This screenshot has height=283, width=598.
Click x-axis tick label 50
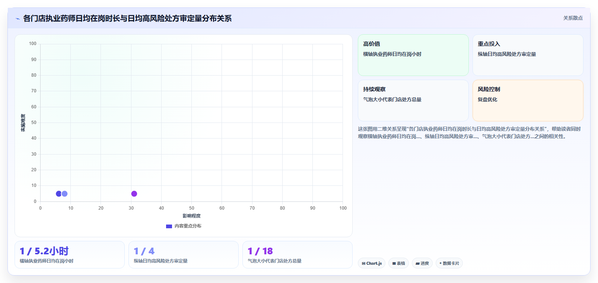click(191, 208)
